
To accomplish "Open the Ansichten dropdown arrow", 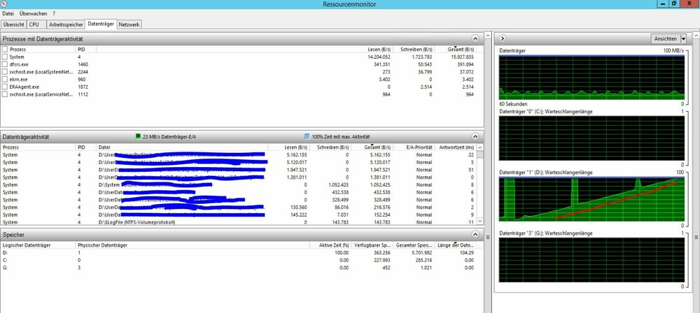I will click(x=682, y=38).
